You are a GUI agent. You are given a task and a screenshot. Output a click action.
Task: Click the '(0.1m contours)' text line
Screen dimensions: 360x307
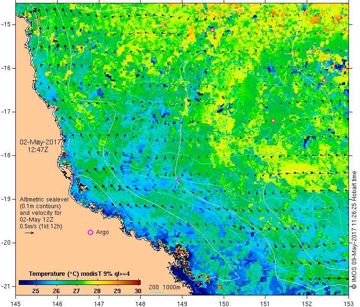coord(40,206)
